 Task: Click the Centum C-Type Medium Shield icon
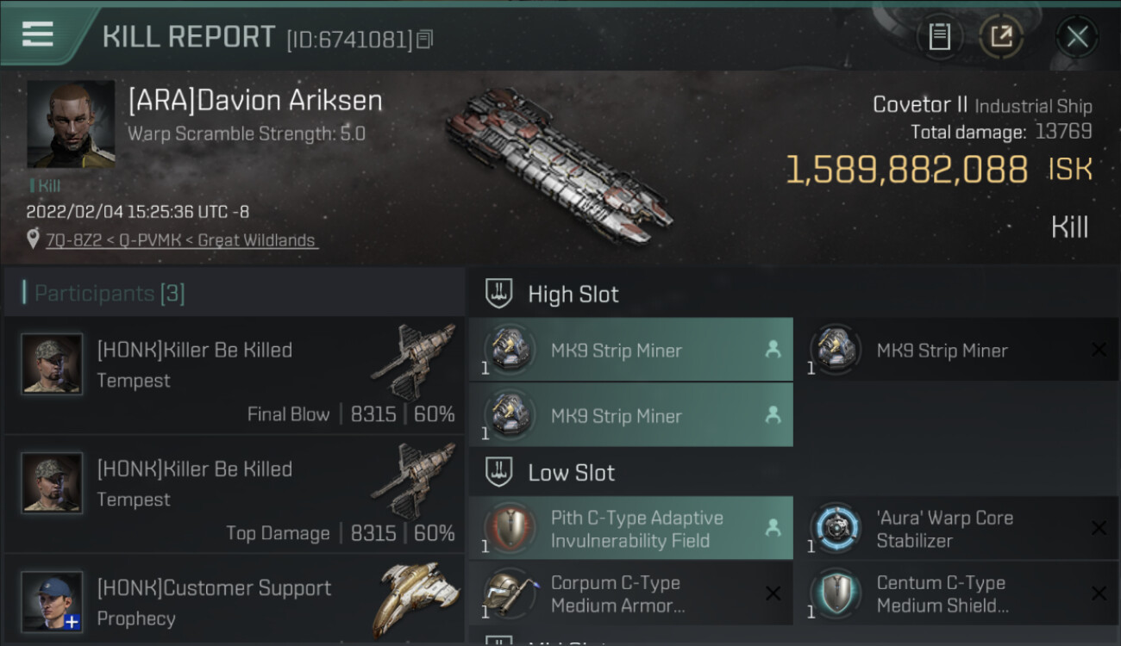click(x=836, y=593)
